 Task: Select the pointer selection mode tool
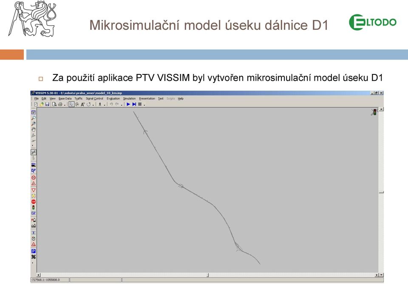71,105
